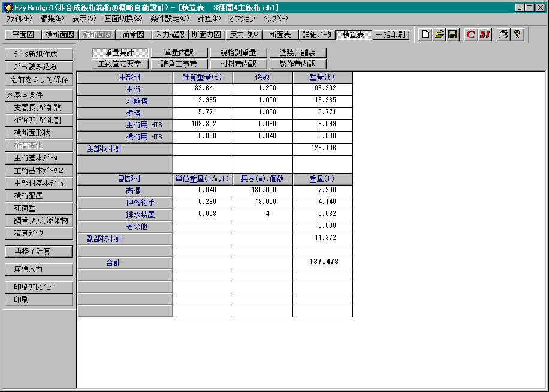Viewport: 549px width, 392px height.
Task: Switch to the 詳細データ view
Action: coord(317,35)
